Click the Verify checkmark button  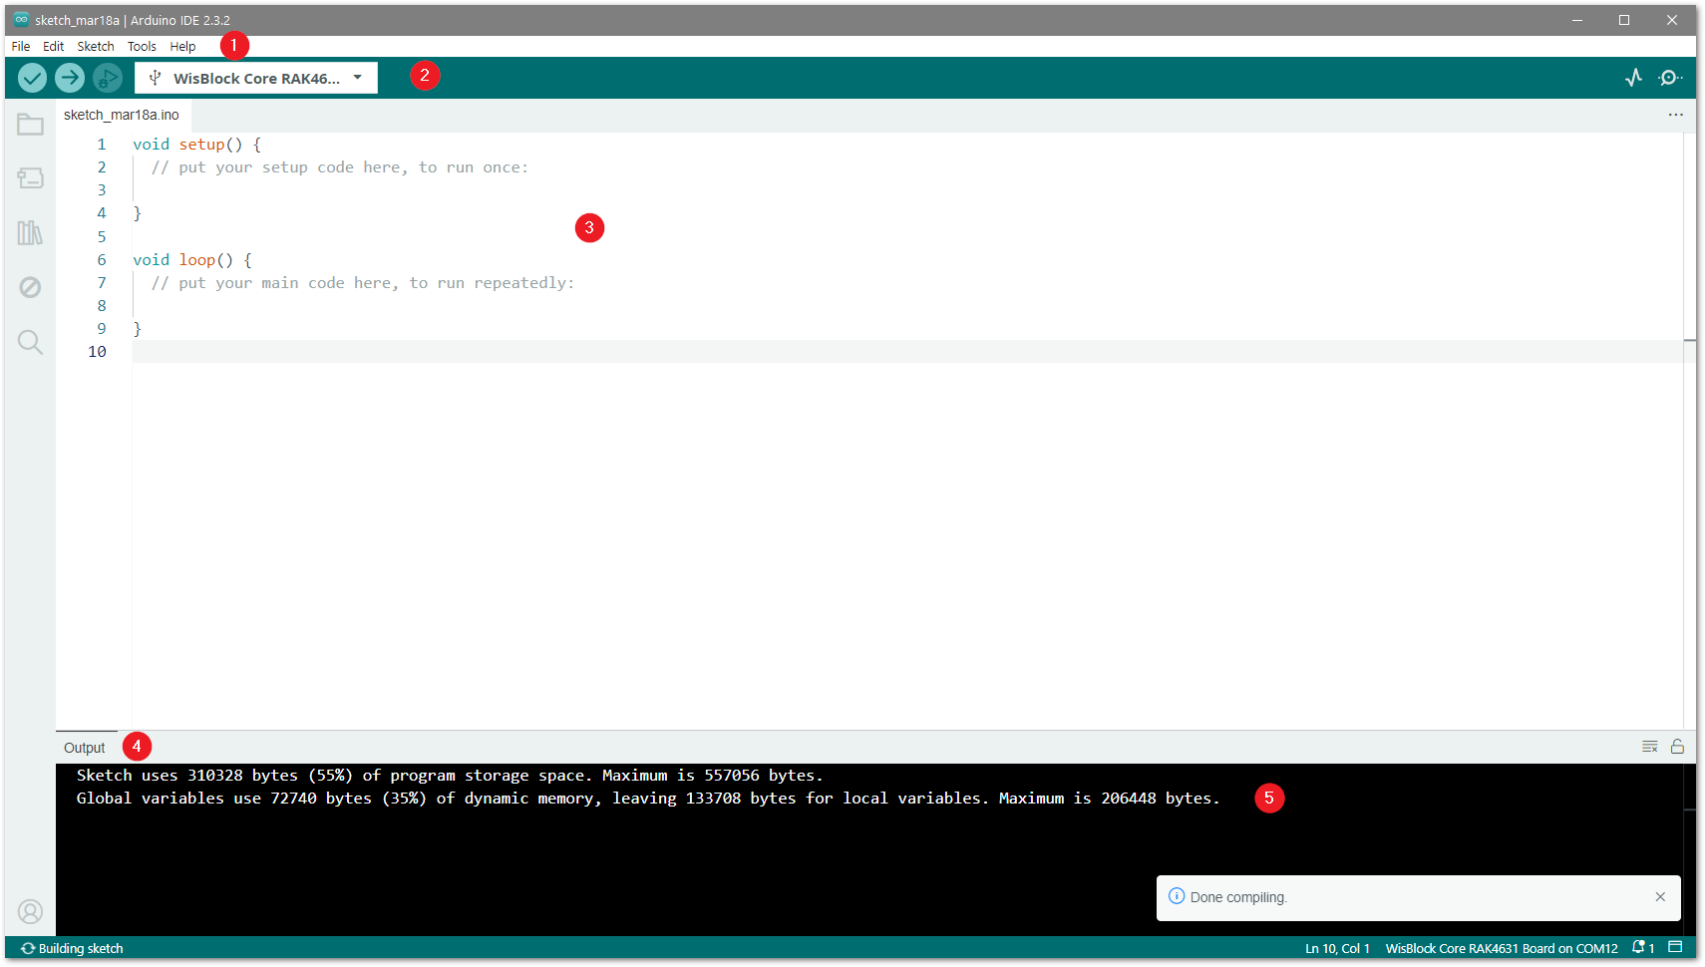[32, 78]
